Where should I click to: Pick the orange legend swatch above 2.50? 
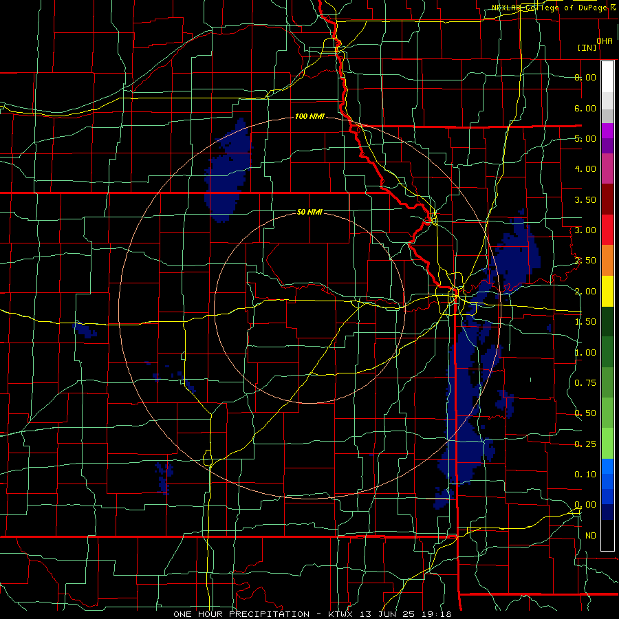click(607, 261)
